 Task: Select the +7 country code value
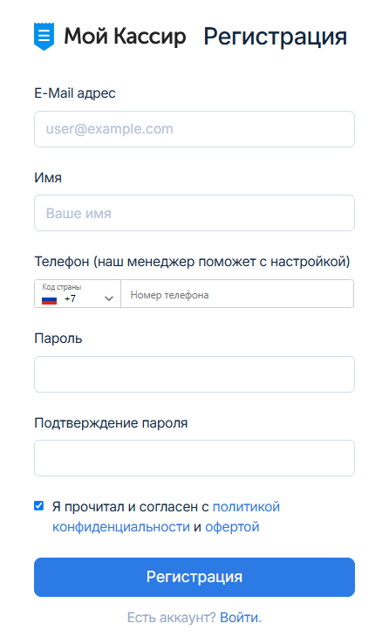[x=70, y=298]
